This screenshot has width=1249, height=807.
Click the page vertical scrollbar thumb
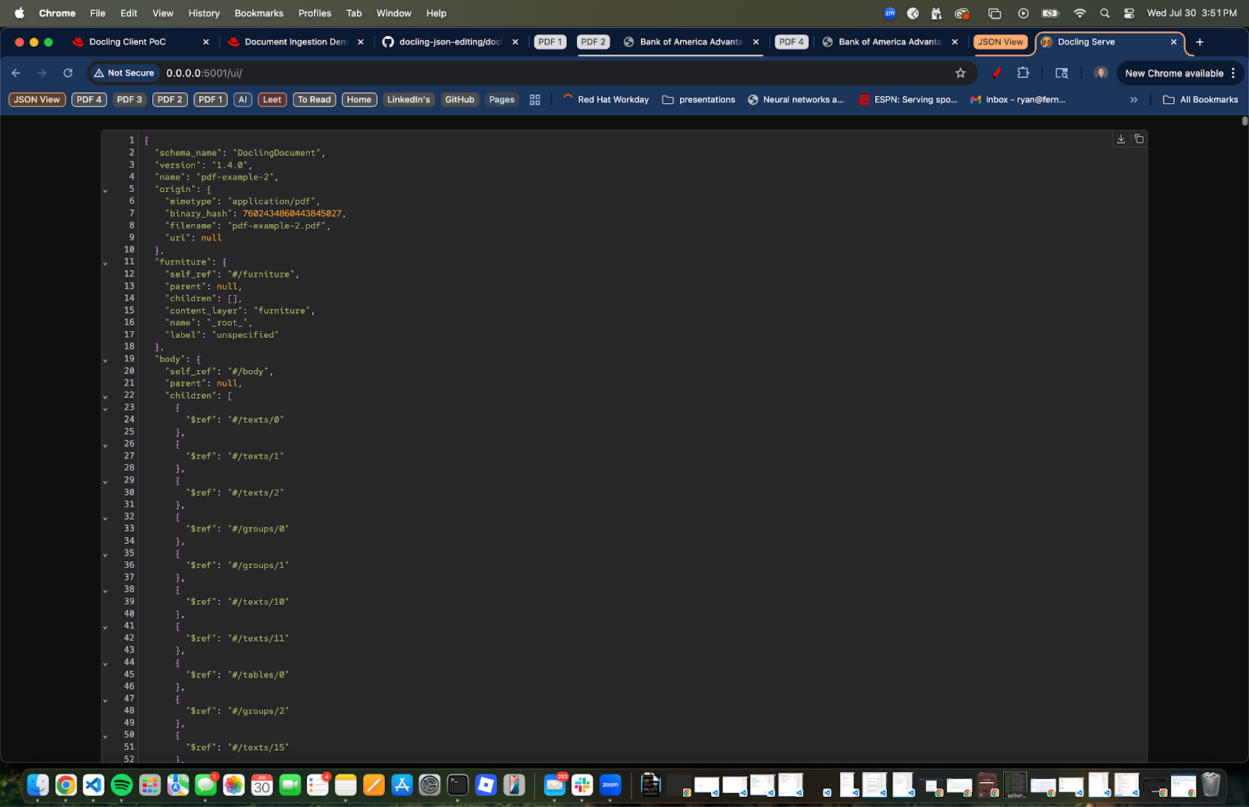tap(1244, 122)
